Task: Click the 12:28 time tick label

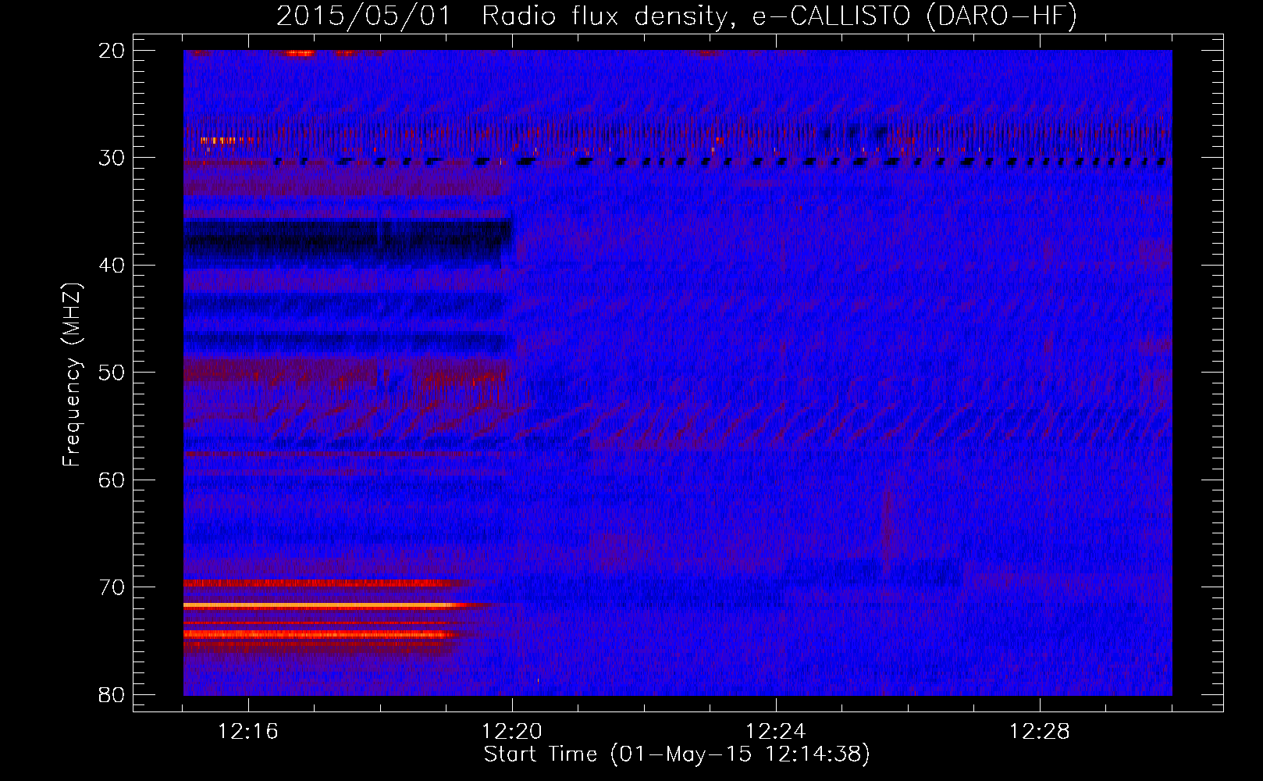Action: (1040, 732)
